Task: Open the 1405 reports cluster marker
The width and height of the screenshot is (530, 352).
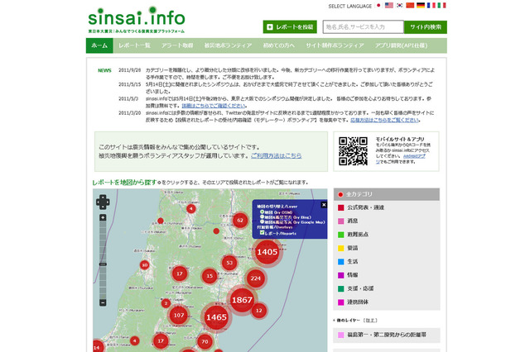Action: [267, 252]
